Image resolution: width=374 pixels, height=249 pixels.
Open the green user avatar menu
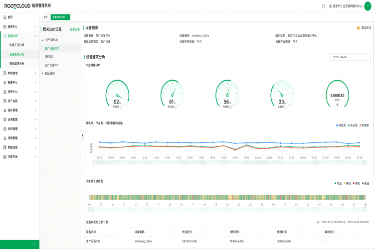[x=368, y=6]
